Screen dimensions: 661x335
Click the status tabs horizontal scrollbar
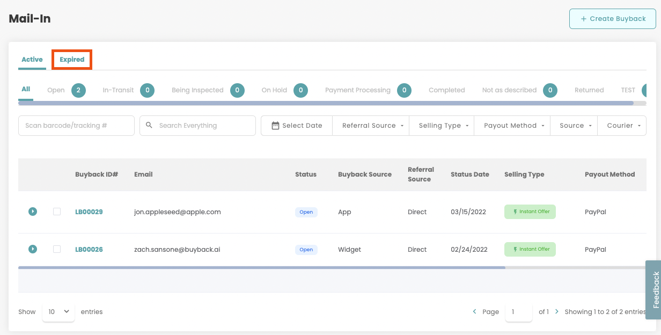326,103
